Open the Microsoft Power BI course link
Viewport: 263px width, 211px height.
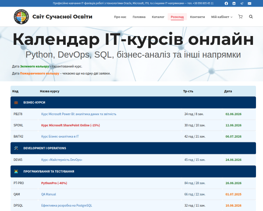[x=78, y=114]
